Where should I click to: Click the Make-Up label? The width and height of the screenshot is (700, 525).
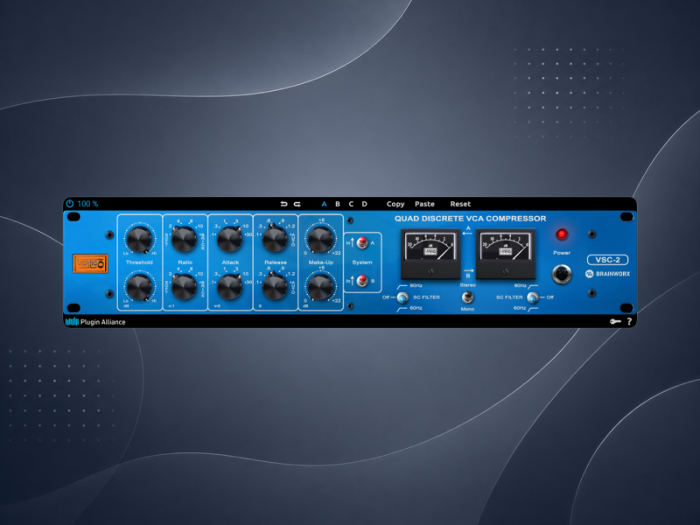pyautogui.click(x=320, y=262)
